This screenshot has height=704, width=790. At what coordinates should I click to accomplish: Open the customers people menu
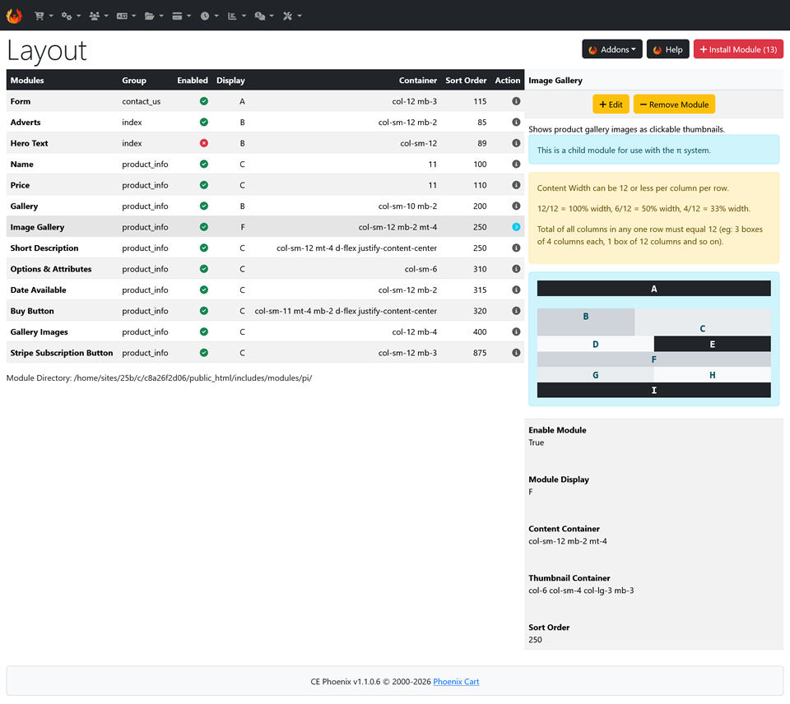99,16
